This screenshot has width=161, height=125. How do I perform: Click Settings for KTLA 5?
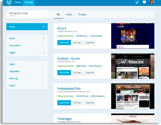(x=77, y=43)
